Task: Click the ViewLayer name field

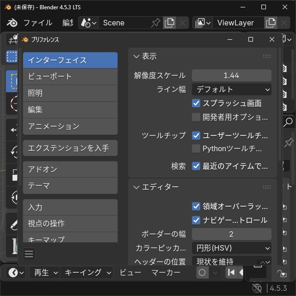Action: [x=238, y=23]
